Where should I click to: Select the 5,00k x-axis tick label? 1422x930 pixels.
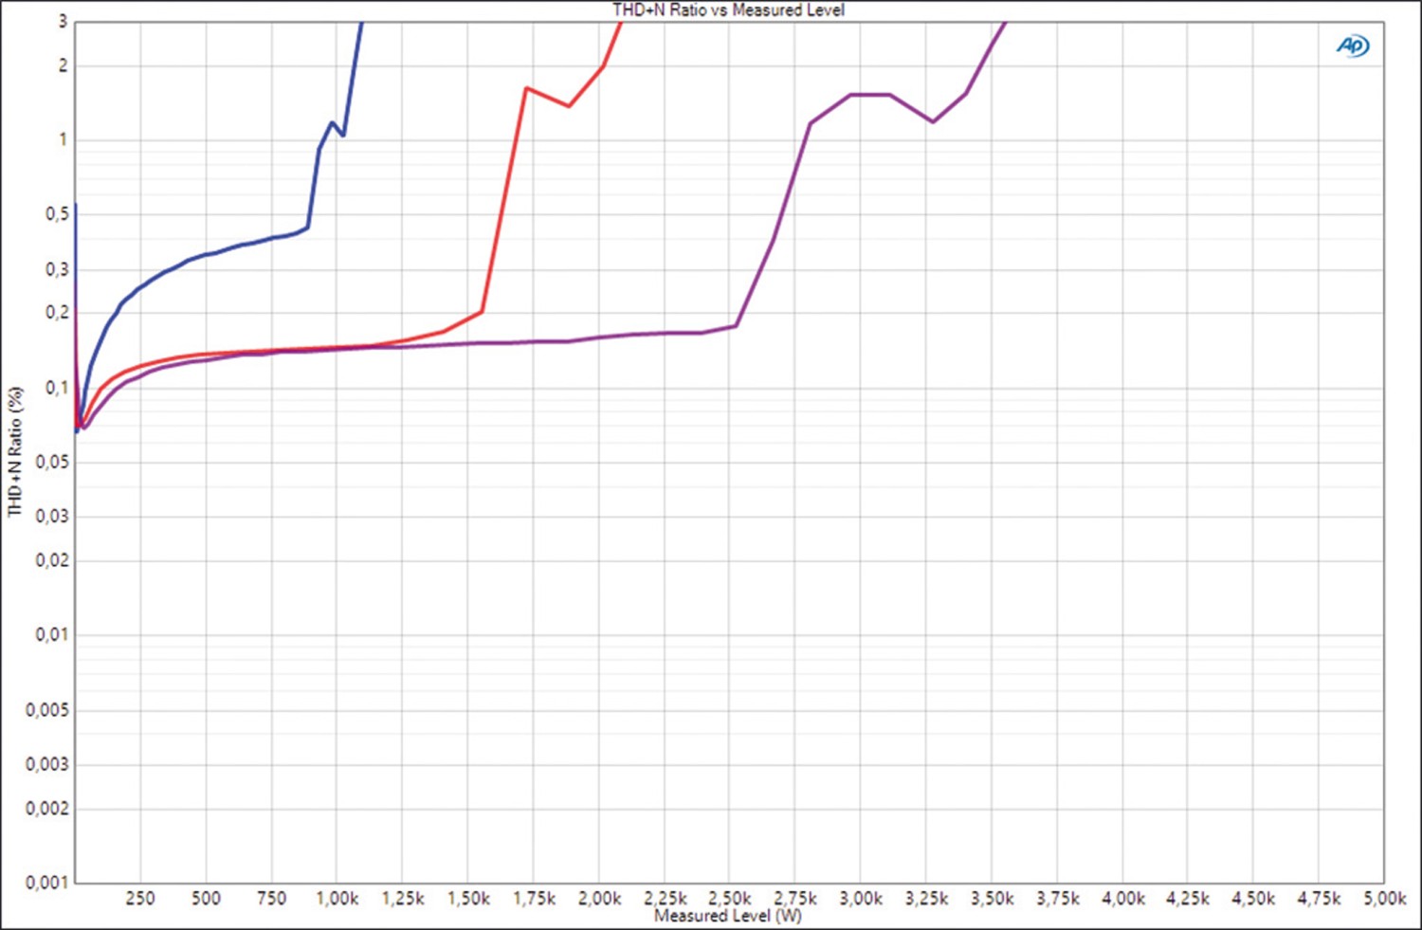1384,898
